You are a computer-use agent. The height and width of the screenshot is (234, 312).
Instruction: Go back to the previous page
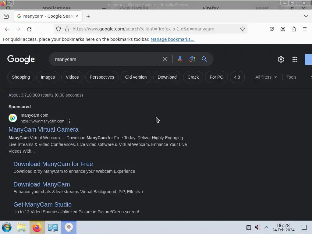[x=7, y=29]
